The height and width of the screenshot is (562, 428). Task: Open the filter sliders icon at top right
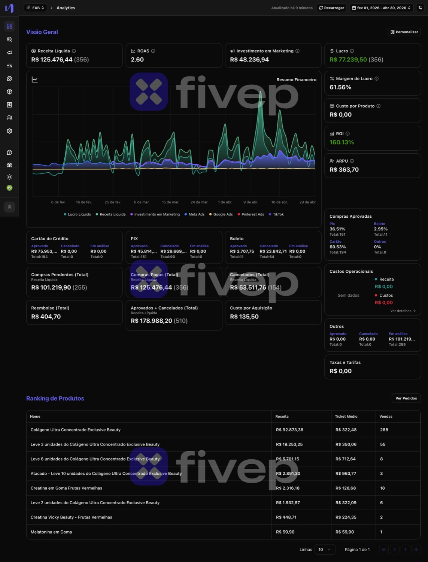coord(420,8)
